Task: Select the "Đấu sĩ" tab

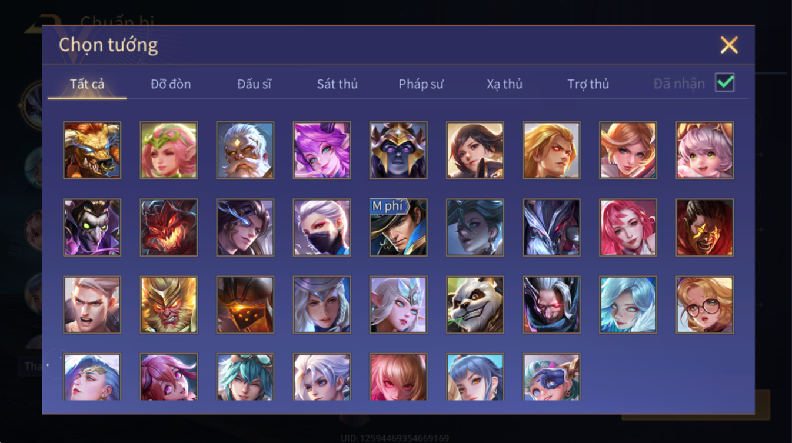Action: tap(254, 84)
